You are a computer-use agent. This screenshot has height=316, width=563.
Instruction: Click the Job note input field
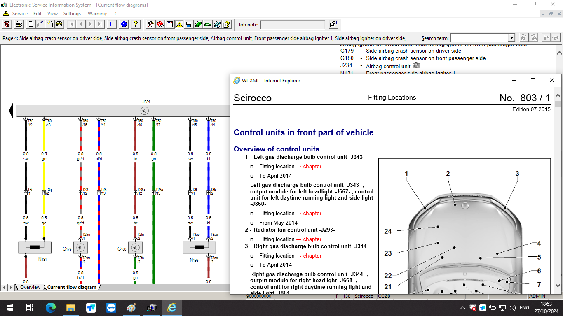coord(293,25)
